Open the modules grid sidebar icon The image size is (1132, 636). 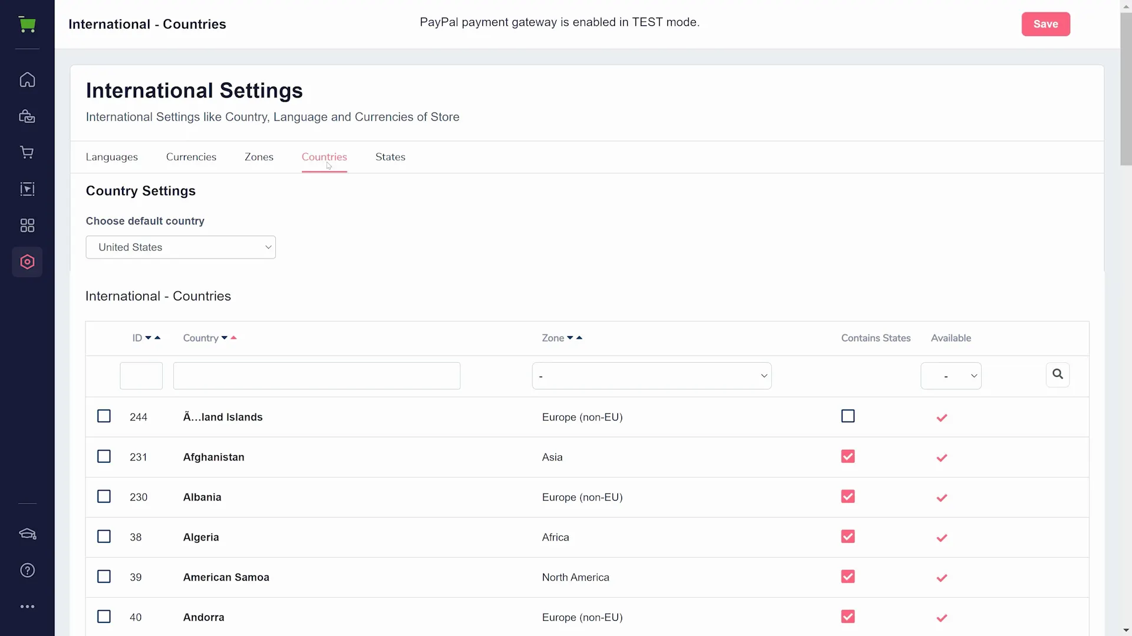click(27, 226)
